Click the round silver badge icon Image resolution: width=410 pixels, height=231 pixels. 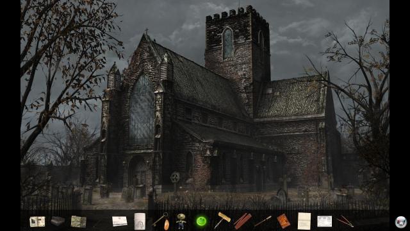coord(401,222)
